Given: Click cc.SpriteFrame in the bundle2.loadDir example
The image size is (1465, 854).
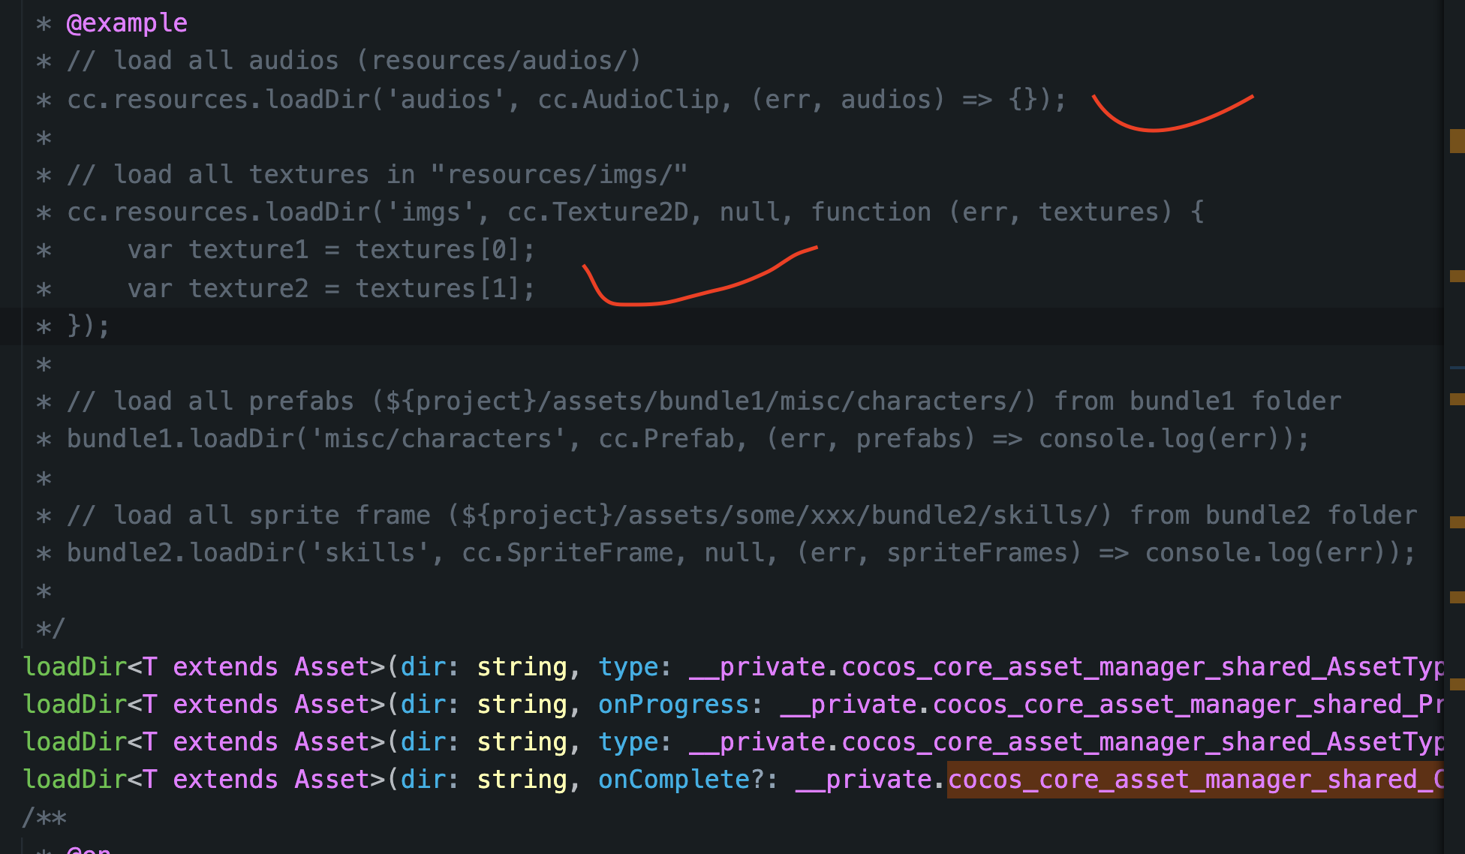Looking at the screenshot, I should point(567,552).
